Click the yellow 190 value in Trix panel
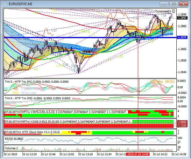 tap(16, 93)
